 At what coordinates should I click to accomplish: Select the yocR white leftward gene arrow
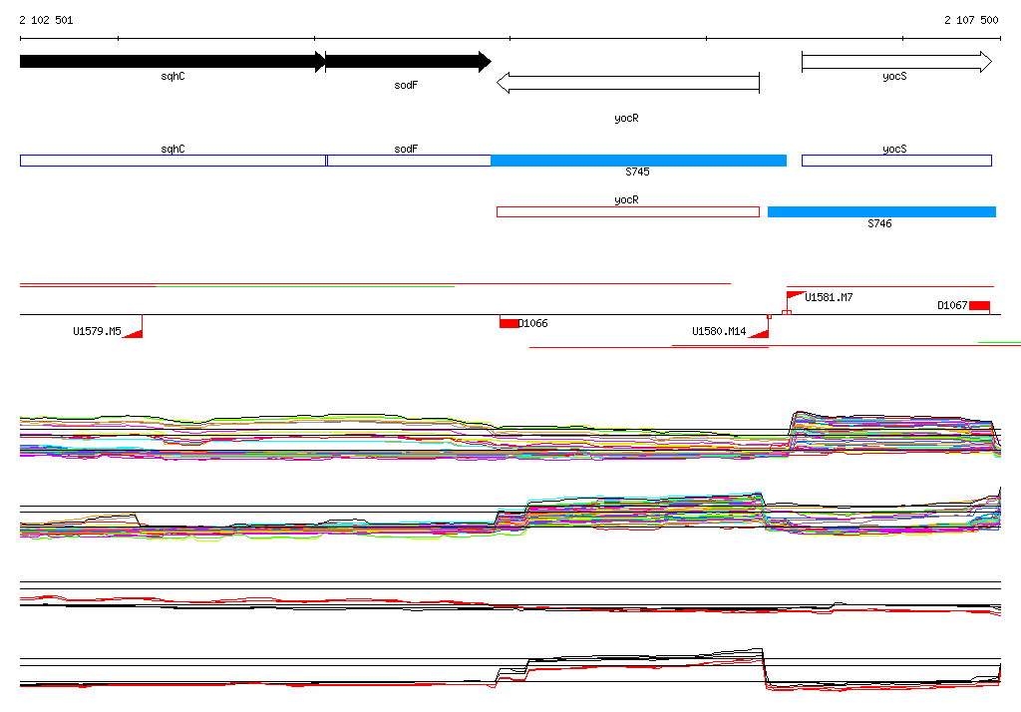[x=628, y=83]
